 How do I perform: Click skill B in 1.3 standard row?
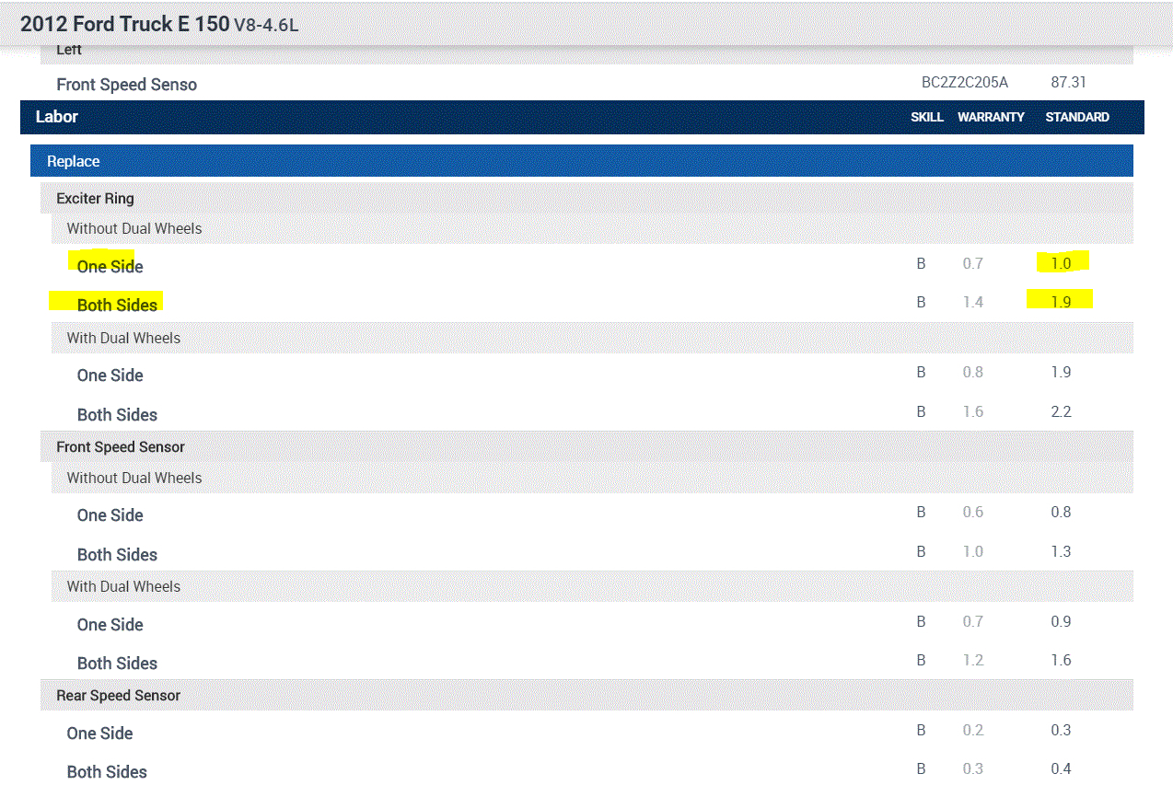(921, 551)
